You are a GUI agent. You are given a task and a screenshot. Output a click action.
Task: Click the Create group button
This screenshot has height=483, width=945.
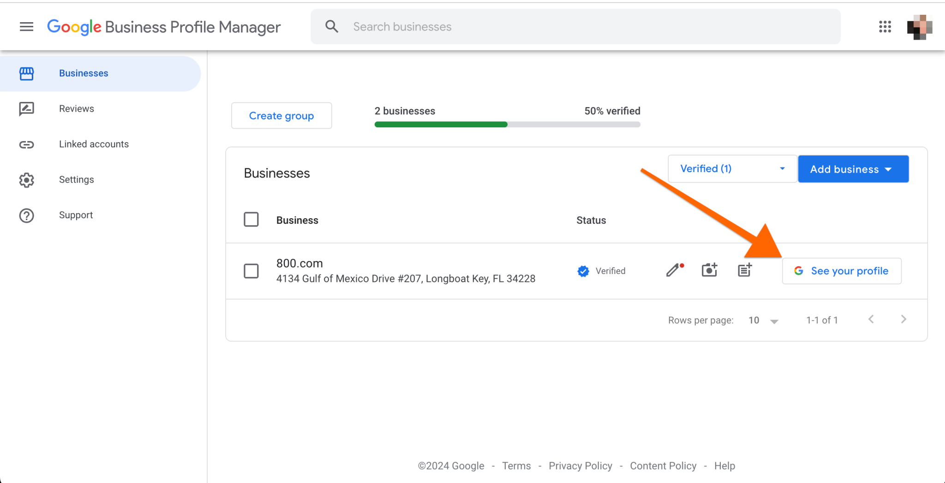pos(281,116)
